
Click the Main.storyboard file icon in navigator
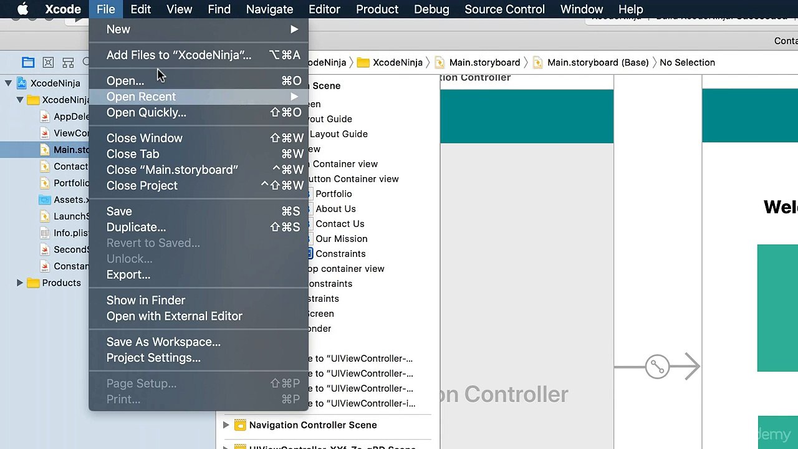coord(44,150)
